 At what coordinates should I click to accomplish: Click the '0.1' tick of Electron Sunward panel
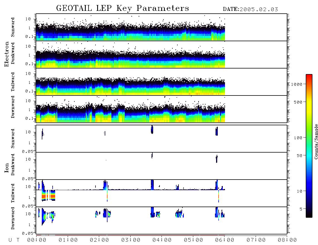30,37
